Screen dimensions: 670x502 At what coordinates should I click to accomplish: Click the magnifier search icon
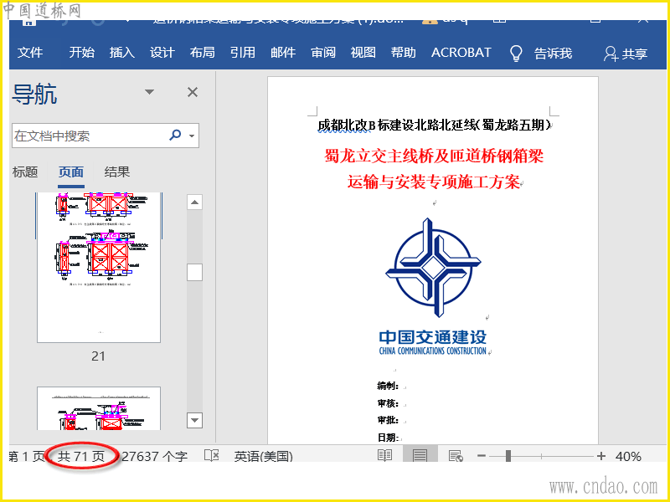point(175,136)
